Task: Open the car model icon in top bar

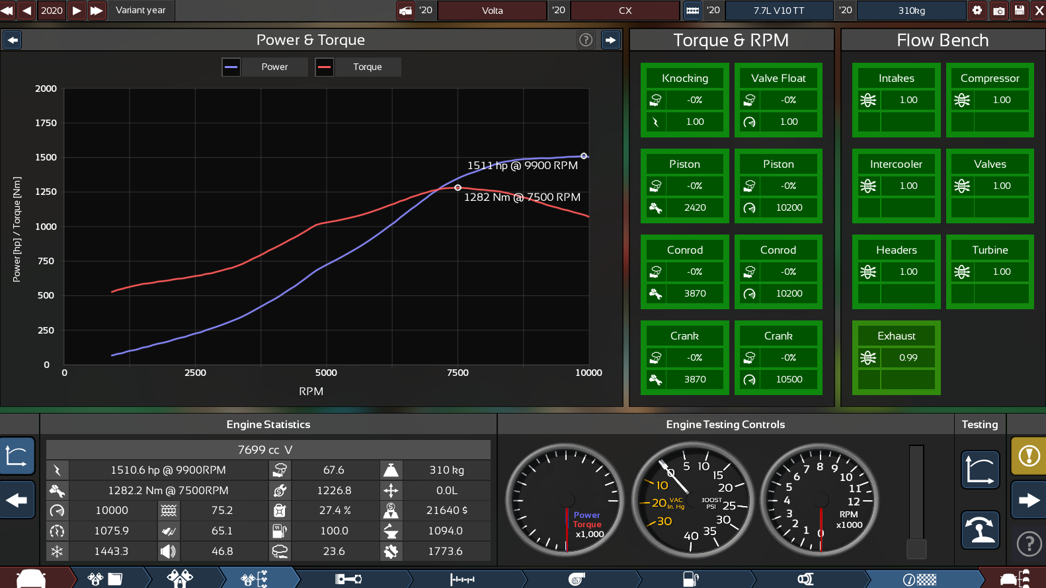Action: pyautogui.click(x=405, y=11)
